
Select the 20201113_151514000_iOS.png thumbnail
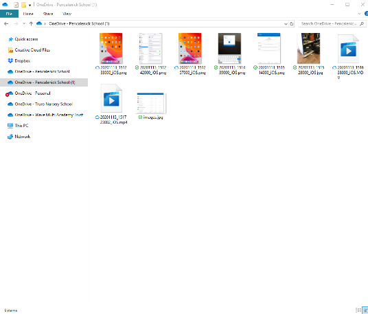point(269,48)
